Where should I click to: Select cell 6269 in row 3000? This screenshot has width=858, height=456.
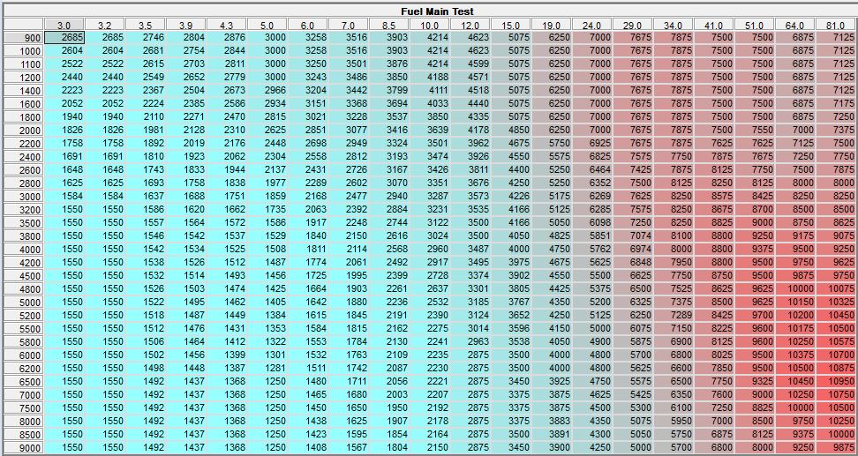point(592,196)
